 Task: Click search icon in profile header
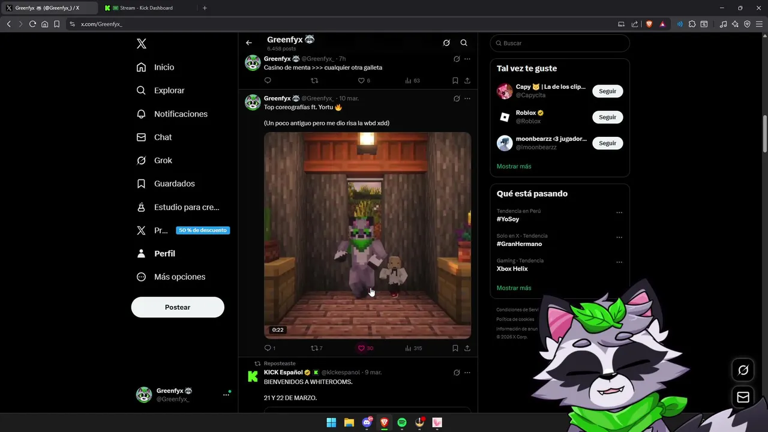[464, 43]
